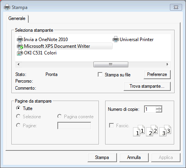Select the Invia a OneNote 2010 printer icon

coord(20,39)
